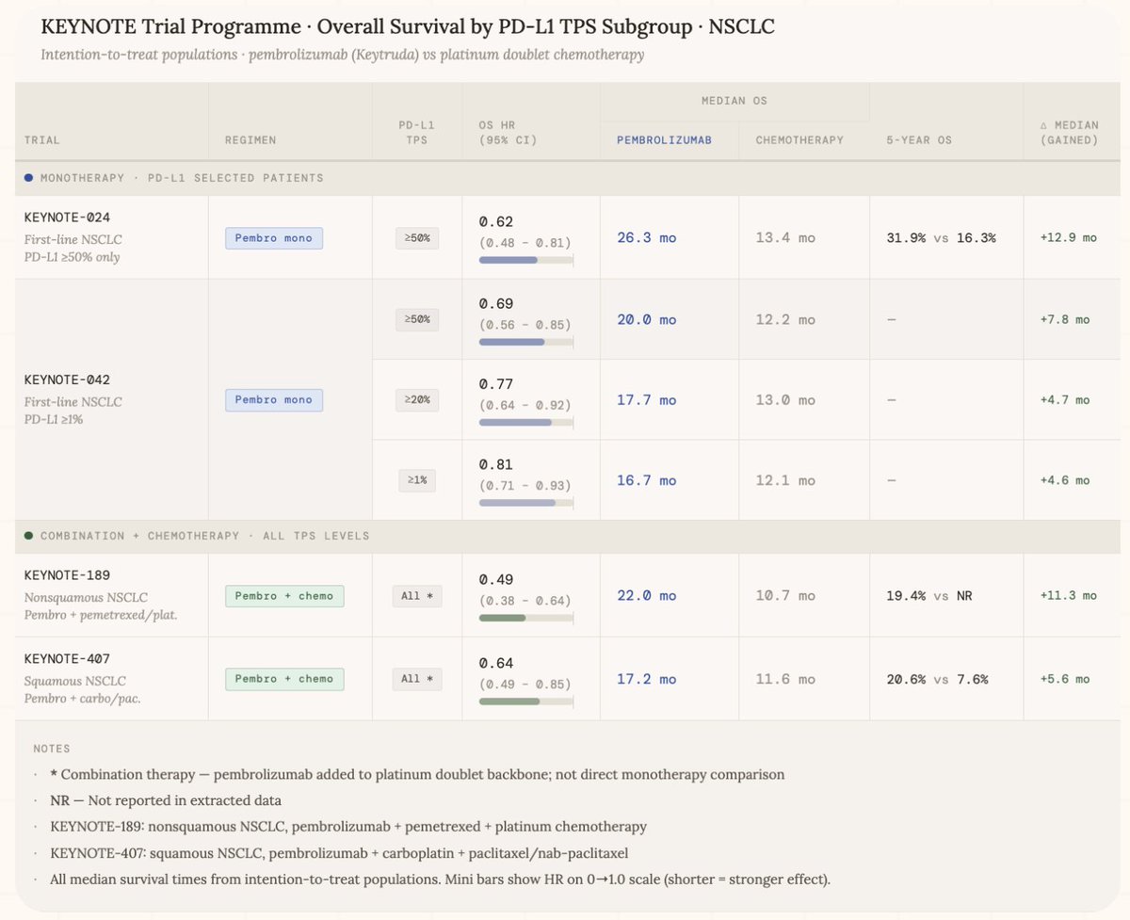Click the Pembro mono badge for KEYNOTE-024
The height and width of the screenshot is (920, 1130).
(274, 238)
